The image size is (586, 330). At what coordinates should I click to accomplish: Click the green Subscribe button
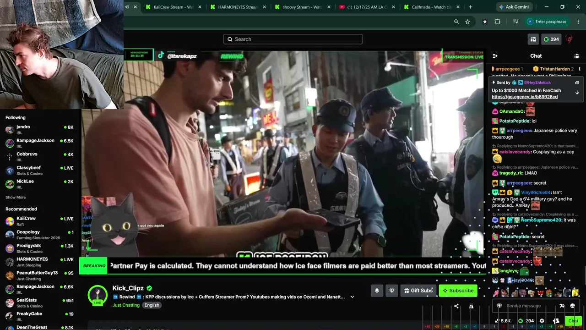coord(458,291)
